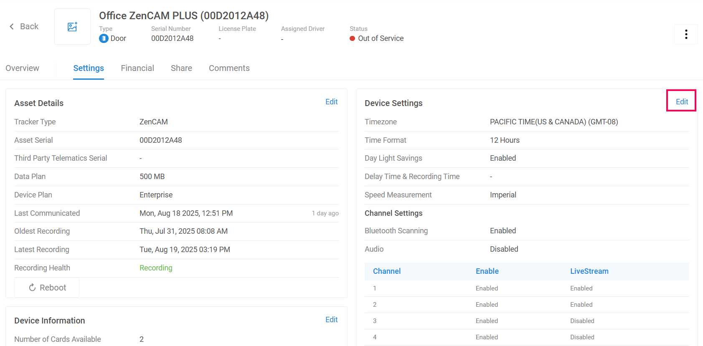Click the title Office ZenCAM PLUS (00D2012A48)

(184, 15)
